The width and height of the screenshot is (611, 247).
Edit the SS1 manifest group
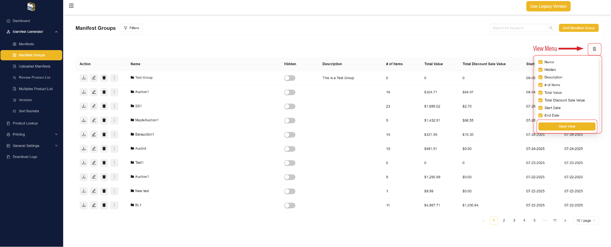coord(94,106)
